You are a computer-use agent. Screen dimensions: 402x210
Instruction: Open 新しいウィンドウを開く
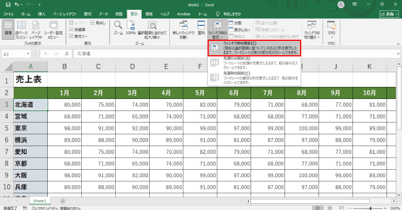click(183, 30)
